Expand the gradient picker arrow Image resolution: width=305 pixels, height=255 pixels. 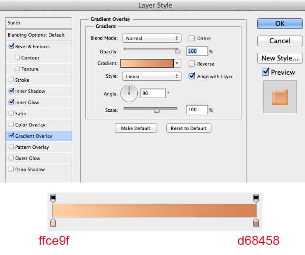pos(177,63)
